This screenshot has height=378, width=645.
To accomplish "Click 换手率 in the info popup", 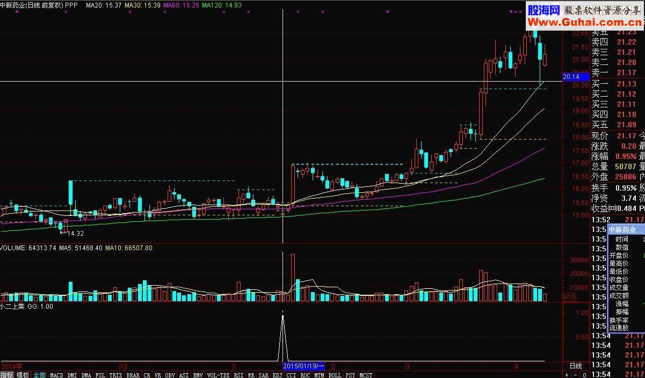I will pyautogui.click(x=619, y=320).
